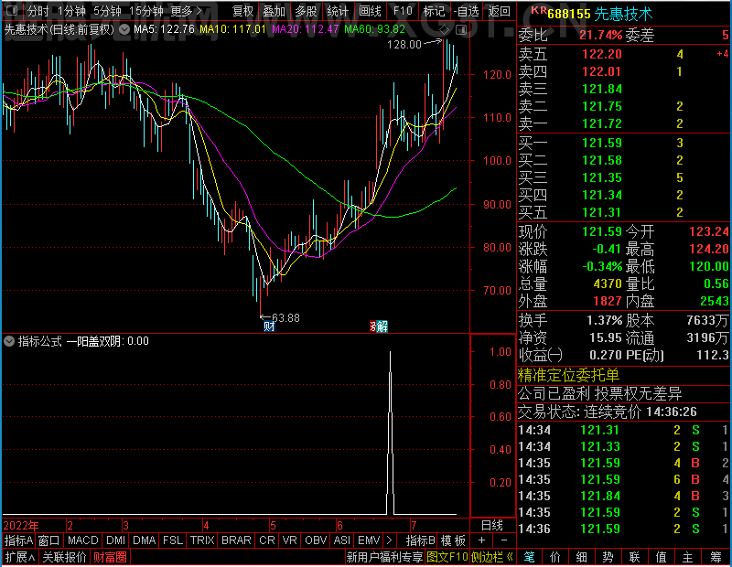Viewport: 732px width, 567px height.
Task: Click the window layout icon at top-left
Action: point(12,10)
